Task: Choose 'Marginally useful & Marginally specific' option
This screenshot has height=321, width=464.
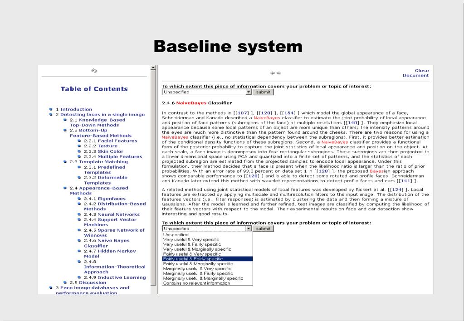Action: pyautogui.click(x=207, y=278)
